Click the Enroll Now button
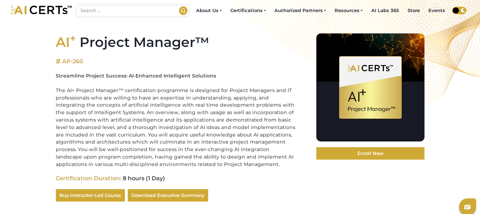Image resolution: width=480 pixels, height=214 pixels. click(x=370, y=153)
